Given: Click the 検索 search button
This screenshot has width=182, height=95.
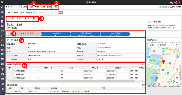Looking at the screenshot, I should tap(61, 12).
